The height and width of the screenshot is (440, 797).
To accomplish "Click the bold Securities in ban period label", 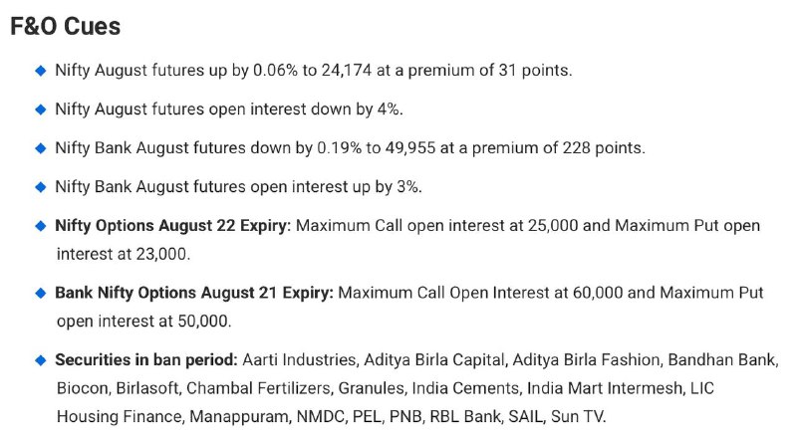I will [x=146, y=359].
